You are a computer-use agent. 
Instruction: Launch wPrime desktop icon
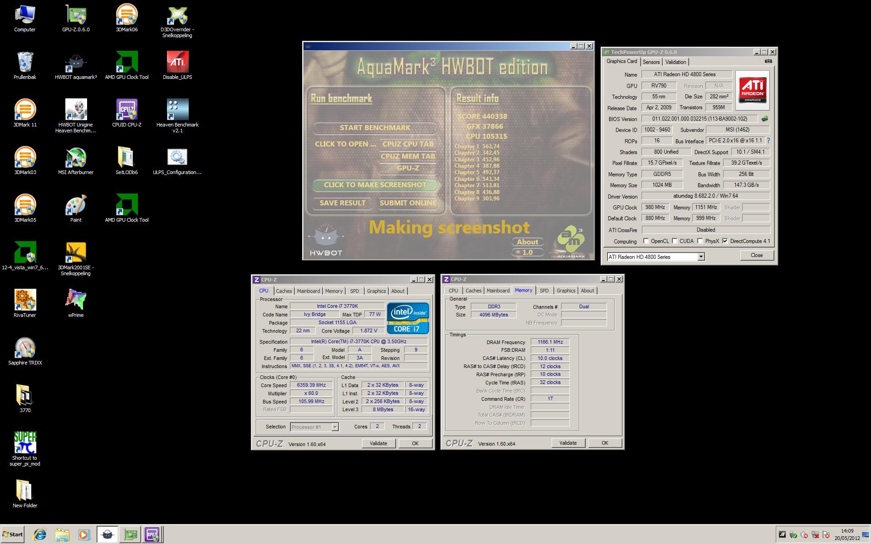pos(76,304)
